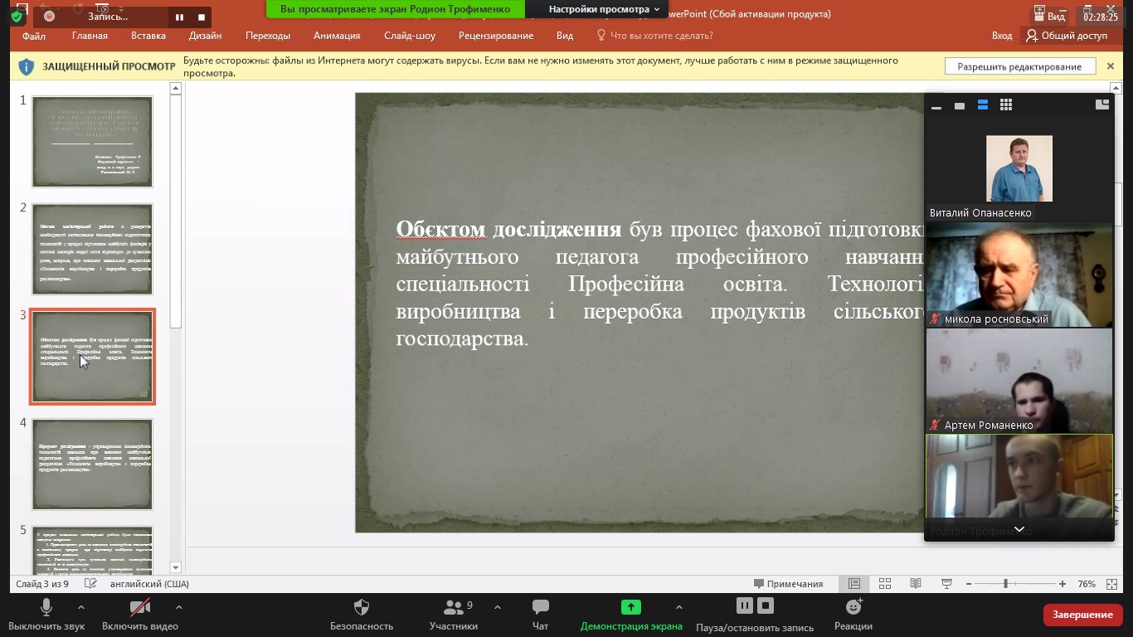Click the green Share Screen (Демонстрация экрана) icon
1133x637 pixels.
point(631,607)
